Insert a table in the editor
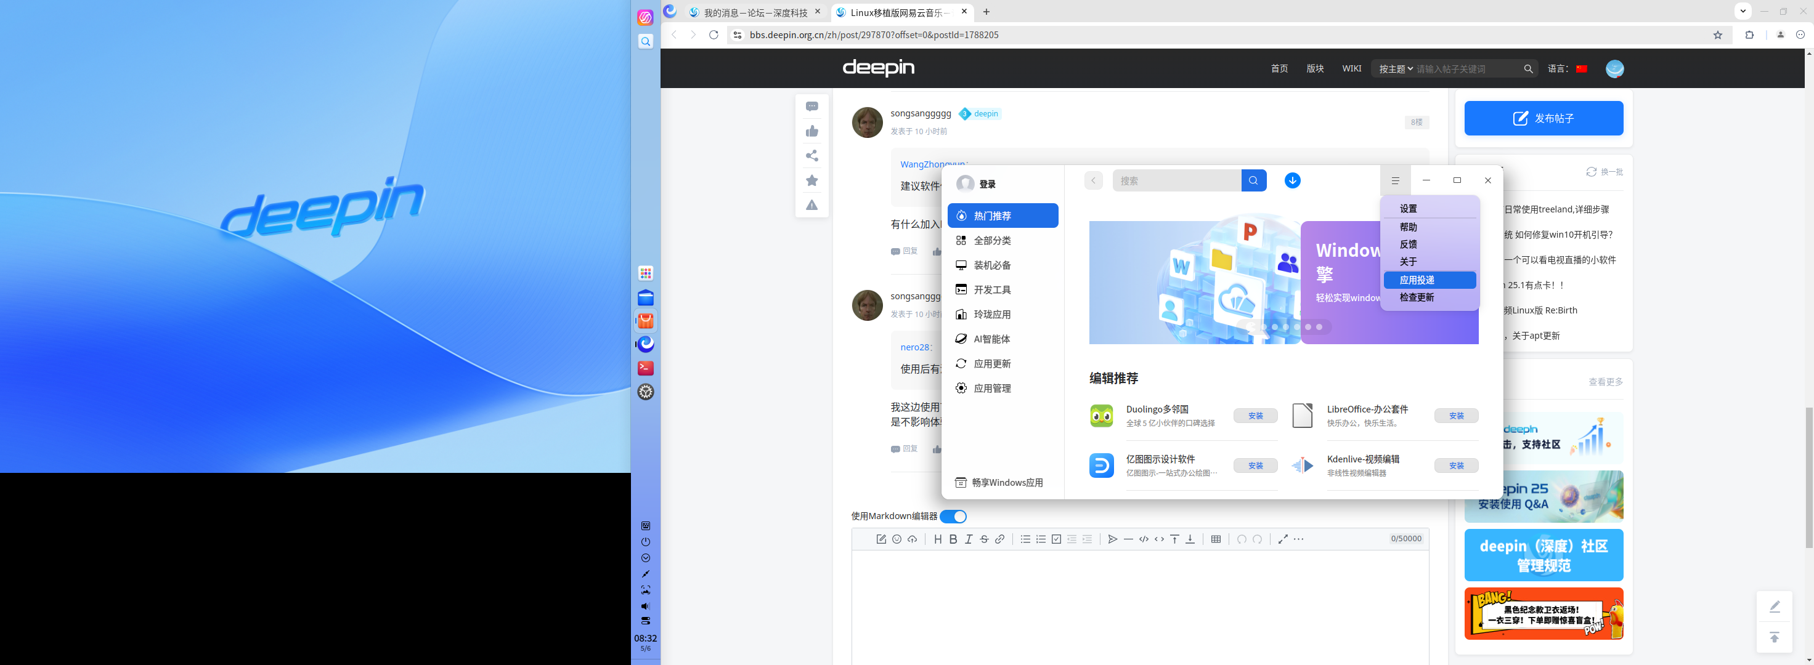Image resolution: width=1814 pixels, height=665 pixels. pyautogui.click(x=1216, y=539)
